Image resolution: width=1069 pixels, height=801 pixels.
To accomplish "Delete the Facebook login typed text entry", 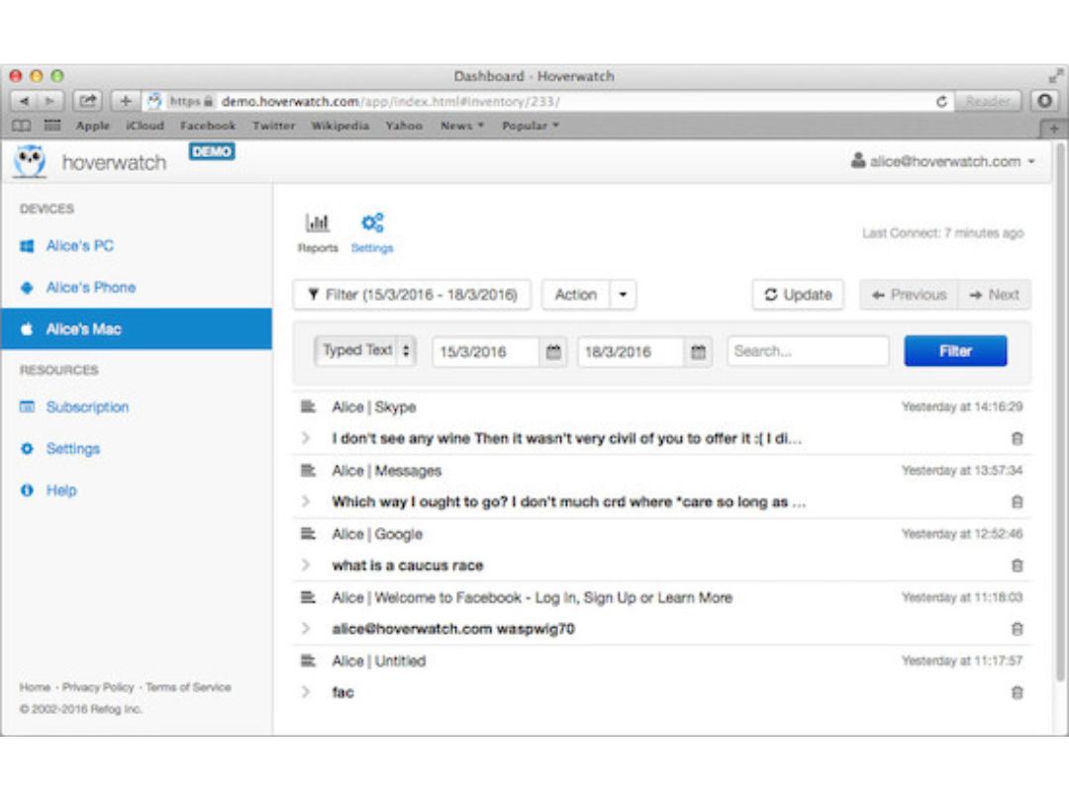I will [x=1018, y=629].
